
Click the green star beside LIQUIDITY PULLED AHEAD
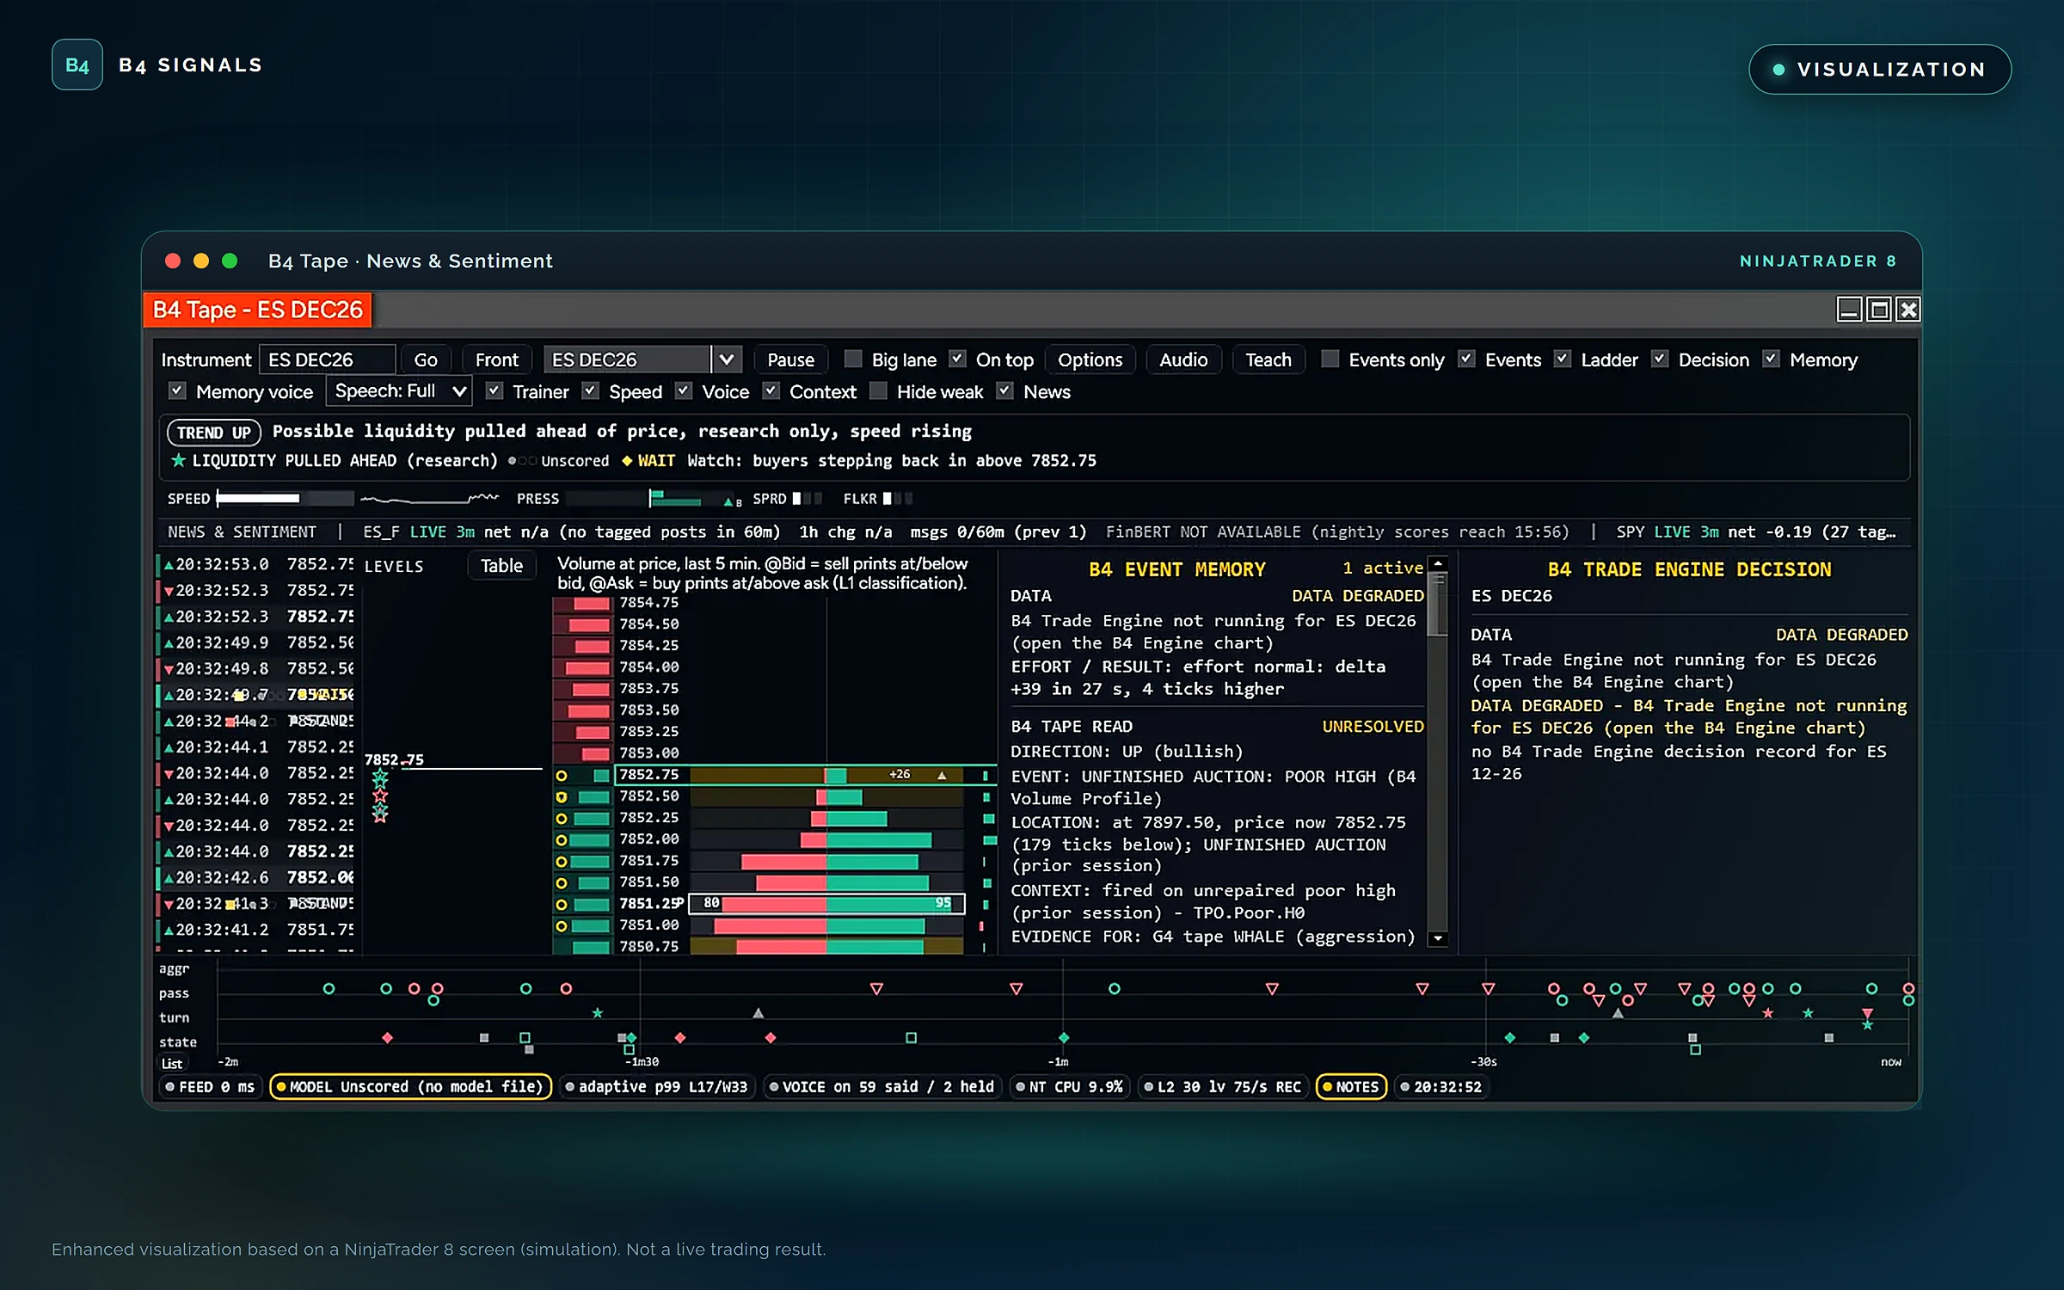point(178,460)
